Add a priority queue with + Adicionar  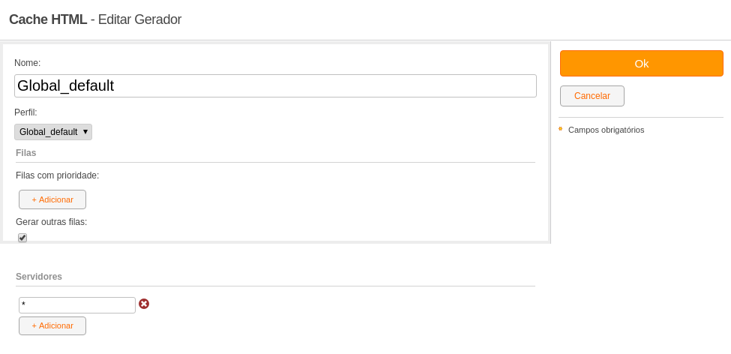tap(52, 199)
